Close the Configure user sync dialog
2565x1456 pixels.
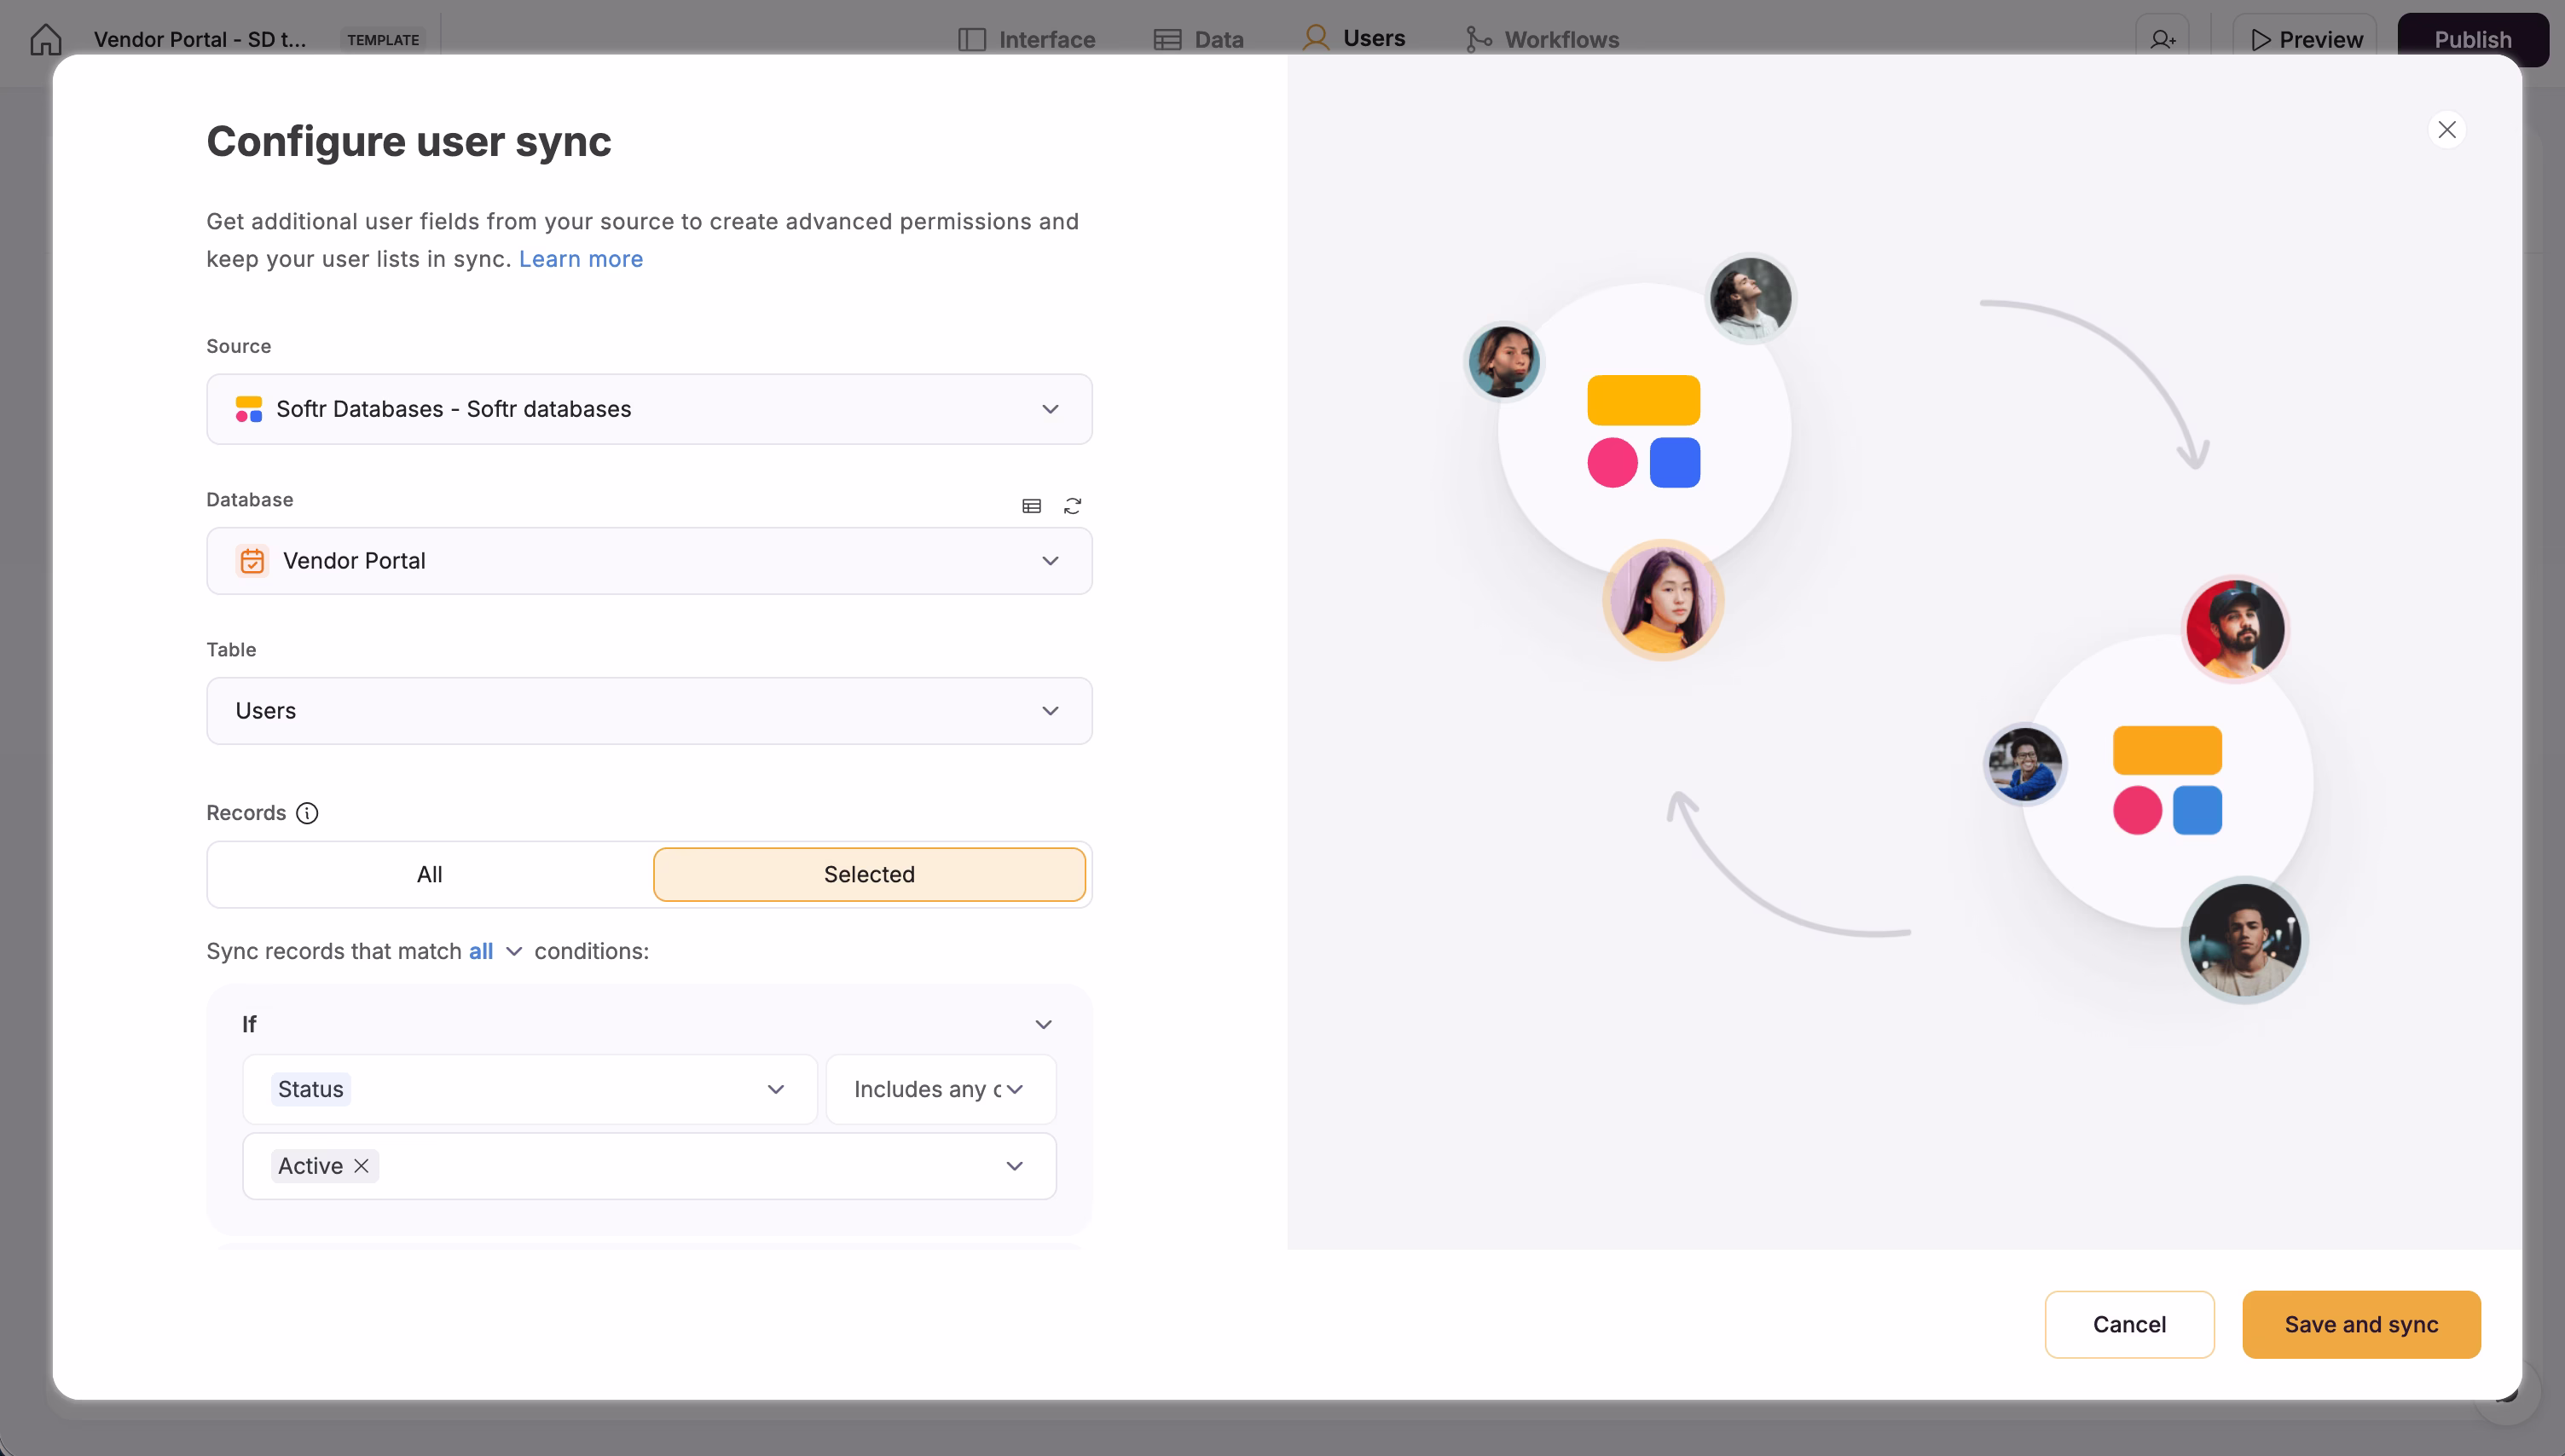pos(2446,129)
